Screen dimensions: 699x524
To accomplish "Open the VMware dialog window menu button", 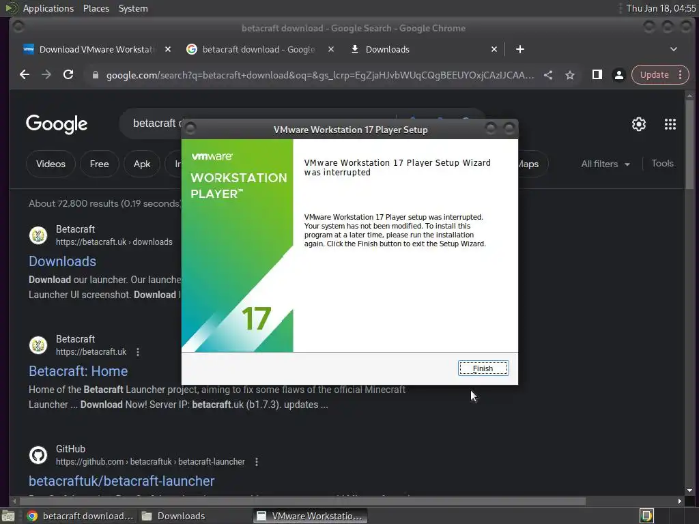I will click(x=190, y=129).
